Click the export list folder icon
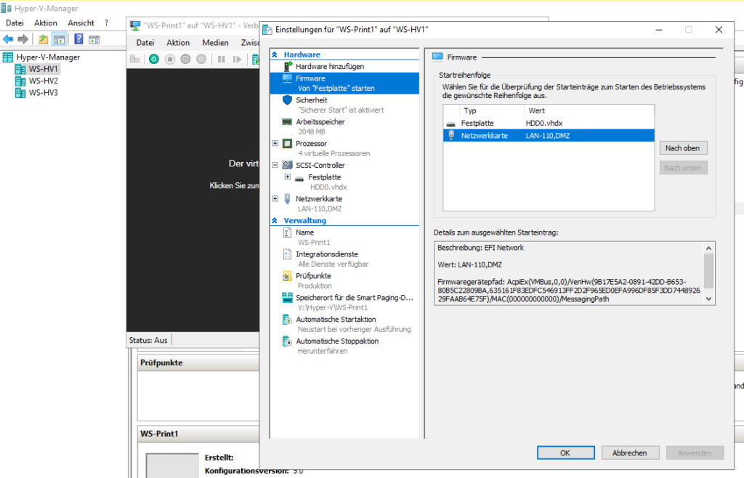The height and width of the screenshot is (478, 744). coord(44,39)
